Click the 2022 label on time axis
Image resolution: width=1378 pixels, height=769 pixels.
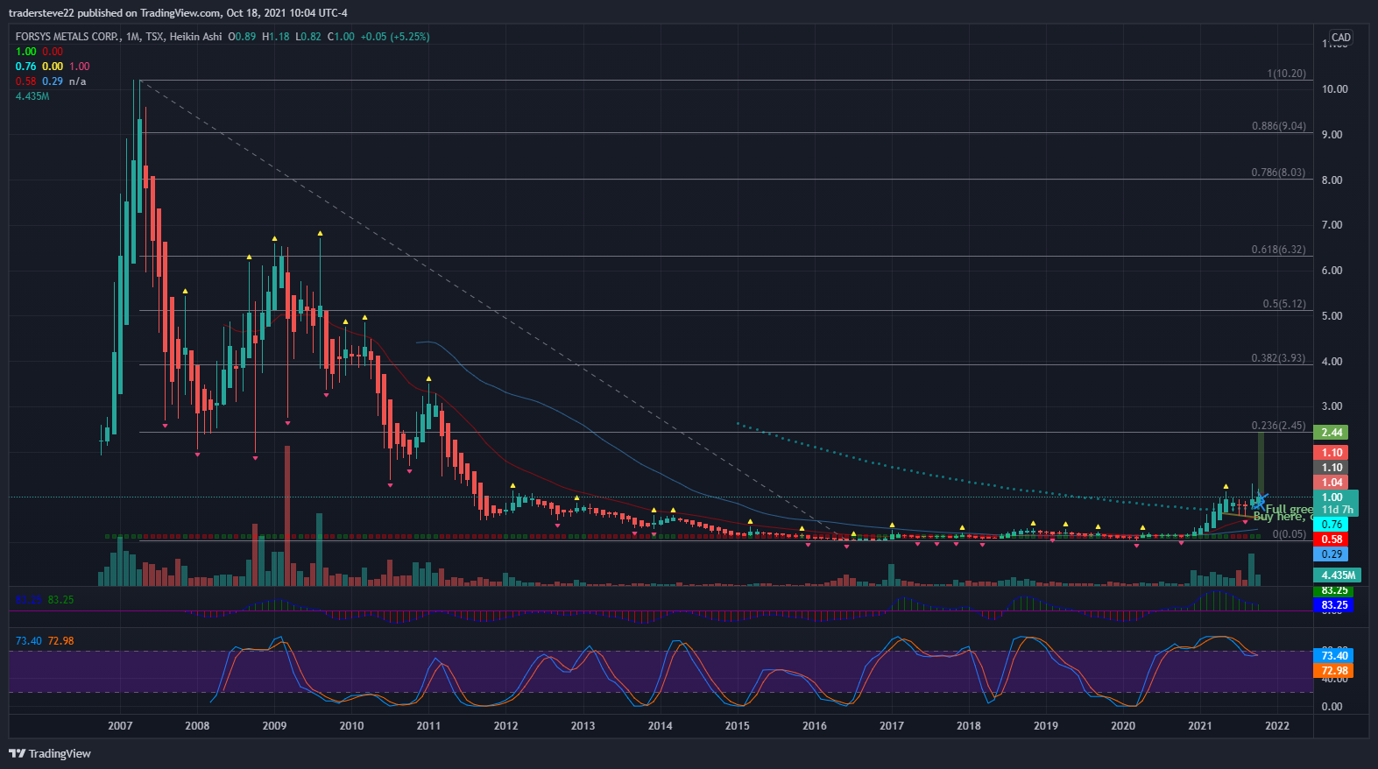[1276, 726]
